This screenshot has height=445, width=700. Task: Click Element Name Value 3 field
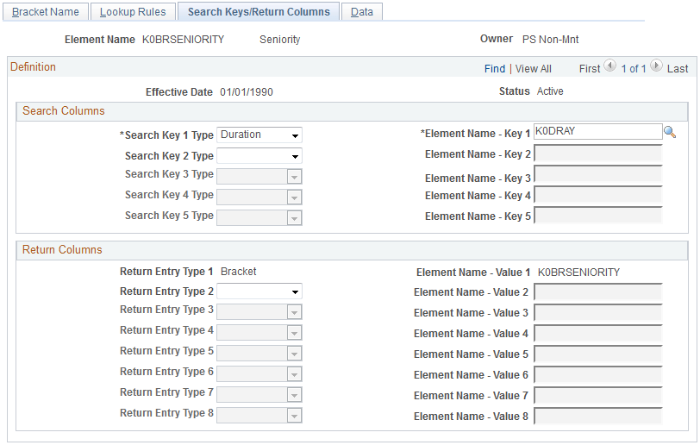[597, 312]
